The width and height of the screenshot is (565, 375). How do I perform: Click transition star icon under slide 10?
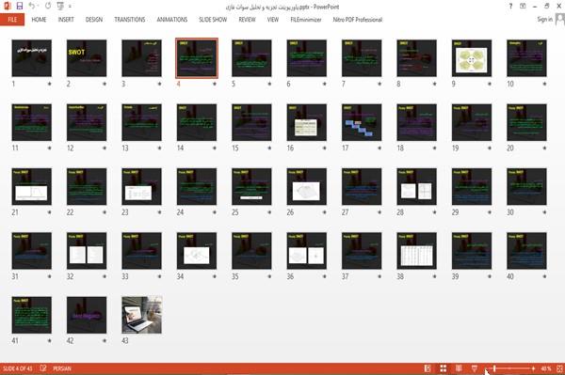click(544, 84)
